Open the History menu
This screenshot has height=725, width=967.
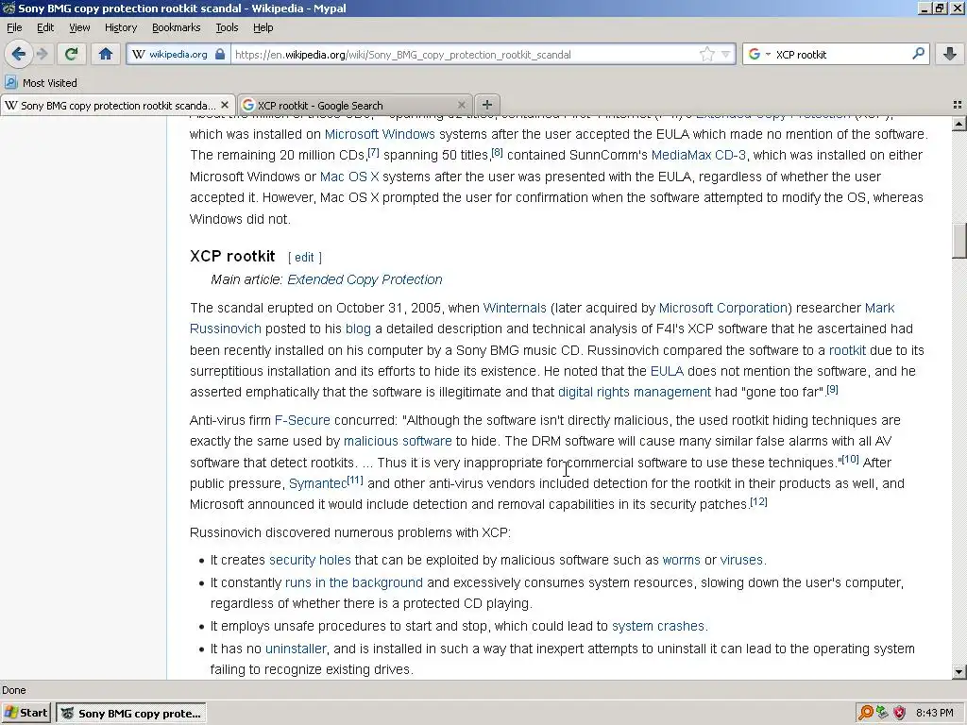[x=120, y=27]
